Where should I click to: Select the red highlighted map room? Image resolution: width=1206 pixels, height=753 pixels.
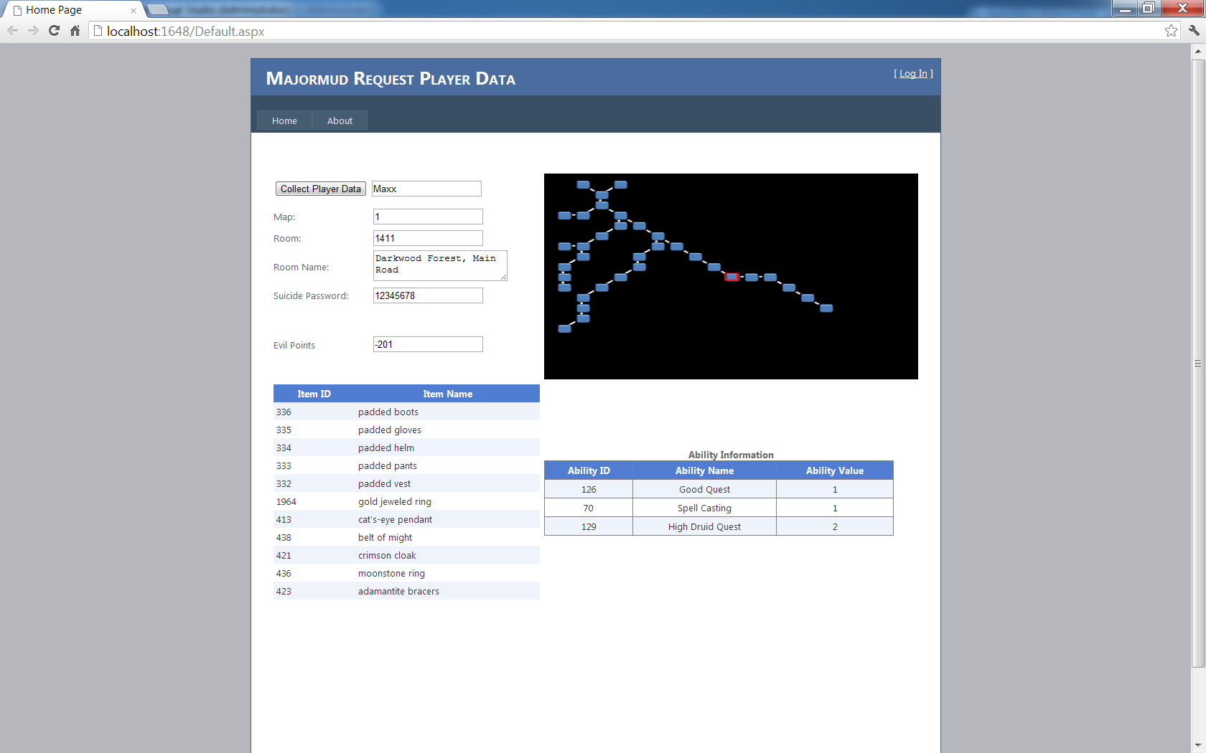coord(731,277)
